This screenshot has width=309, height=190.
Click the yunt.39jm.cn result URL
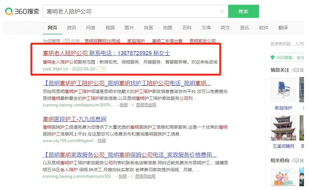[x=55, y=69]
